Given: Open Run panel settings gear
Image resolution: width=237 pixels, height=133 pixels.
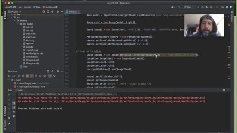Looking at the screenshot, I should 224,90.
